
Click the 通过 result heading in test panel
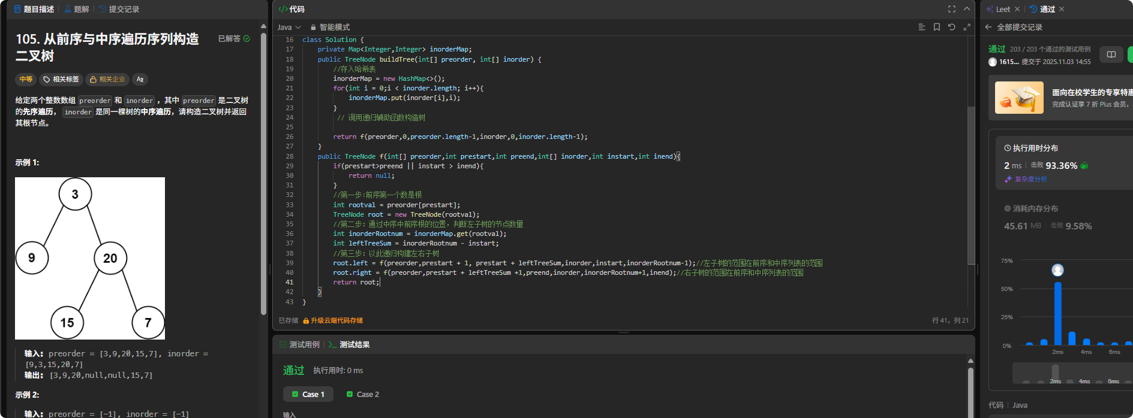(x=293, y=370)
